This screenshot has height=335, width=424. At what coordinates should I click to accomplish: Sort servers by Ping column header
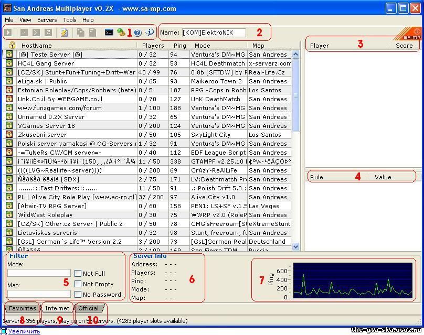179,46
